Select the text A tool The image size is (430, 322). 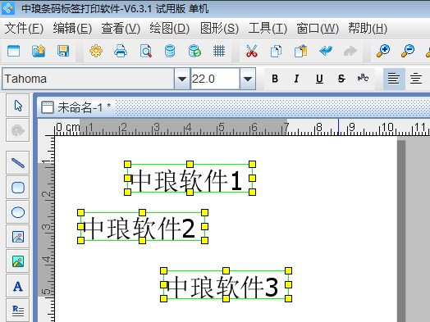point(18,286)
